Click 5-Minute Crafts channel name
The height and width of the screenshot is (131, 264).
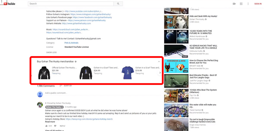tap(196, 51)
